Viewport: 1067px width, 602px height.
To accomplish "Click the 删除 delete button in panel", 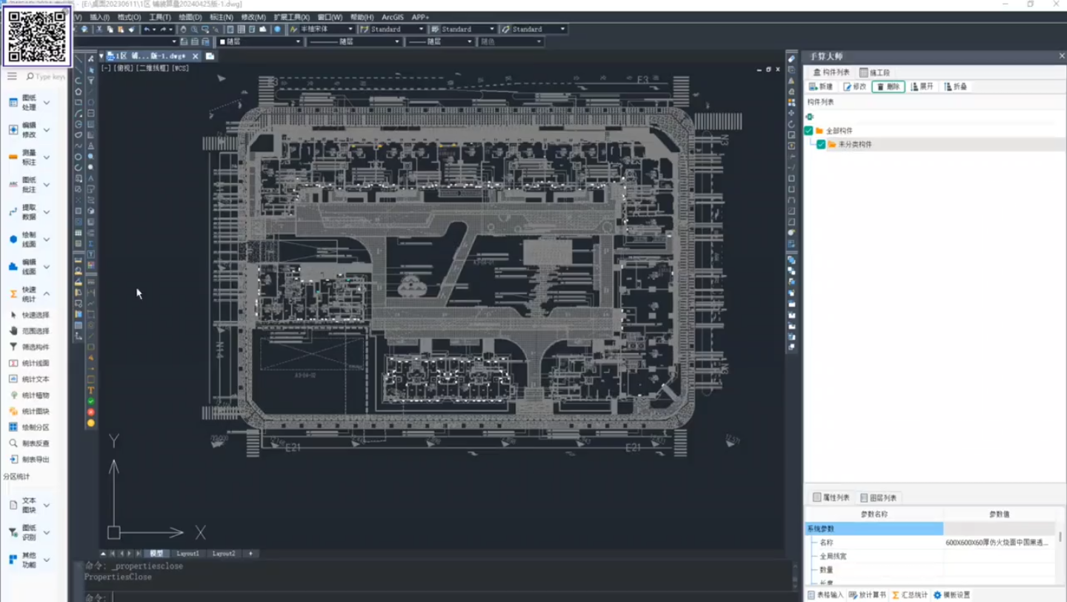I will click(888, 87).
